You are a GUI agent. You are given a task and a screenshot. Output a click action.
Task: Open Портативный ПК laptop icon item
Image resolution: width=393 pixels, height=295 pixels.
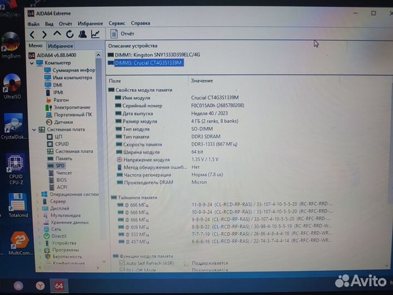pos(49,115)
